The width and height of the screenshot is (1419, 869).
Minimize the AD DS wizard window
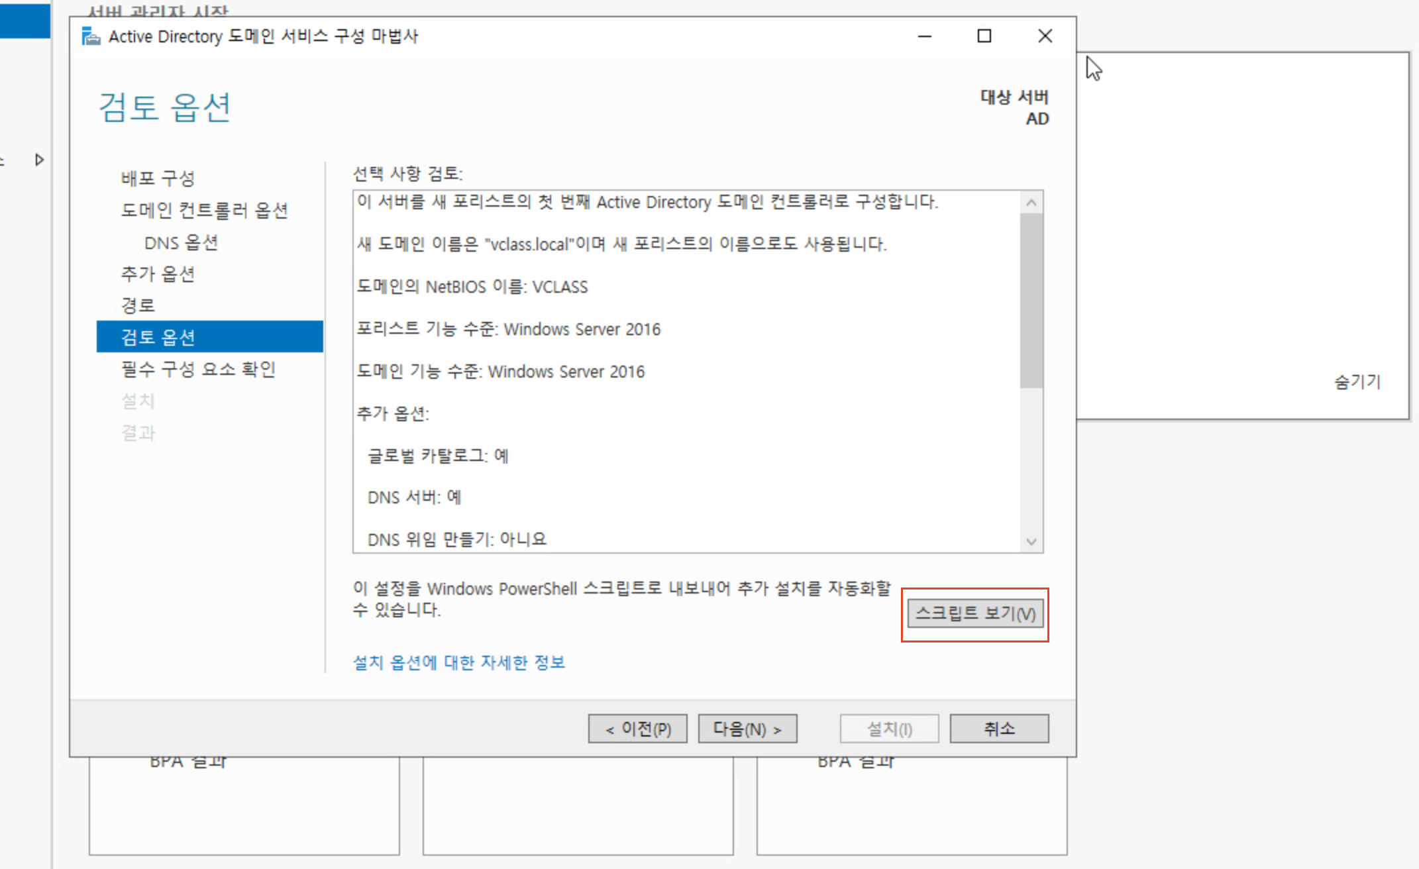(x=924, y=36)
